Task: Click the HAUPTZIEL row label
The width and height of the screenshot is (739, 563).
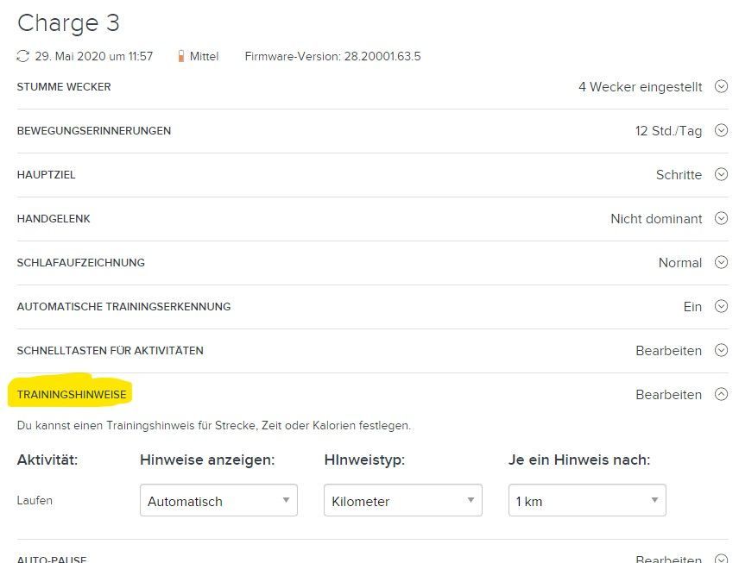Action: tap(47, 175)
